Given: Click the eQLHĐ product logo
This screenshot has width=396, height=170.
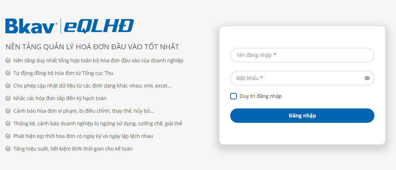Looking at the screenshot, I should 99,26.
